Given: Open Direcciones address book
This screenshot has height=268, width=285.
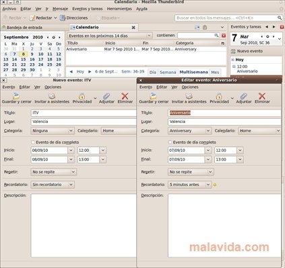Looking at the screenshot, I should [x=74, y=17].
